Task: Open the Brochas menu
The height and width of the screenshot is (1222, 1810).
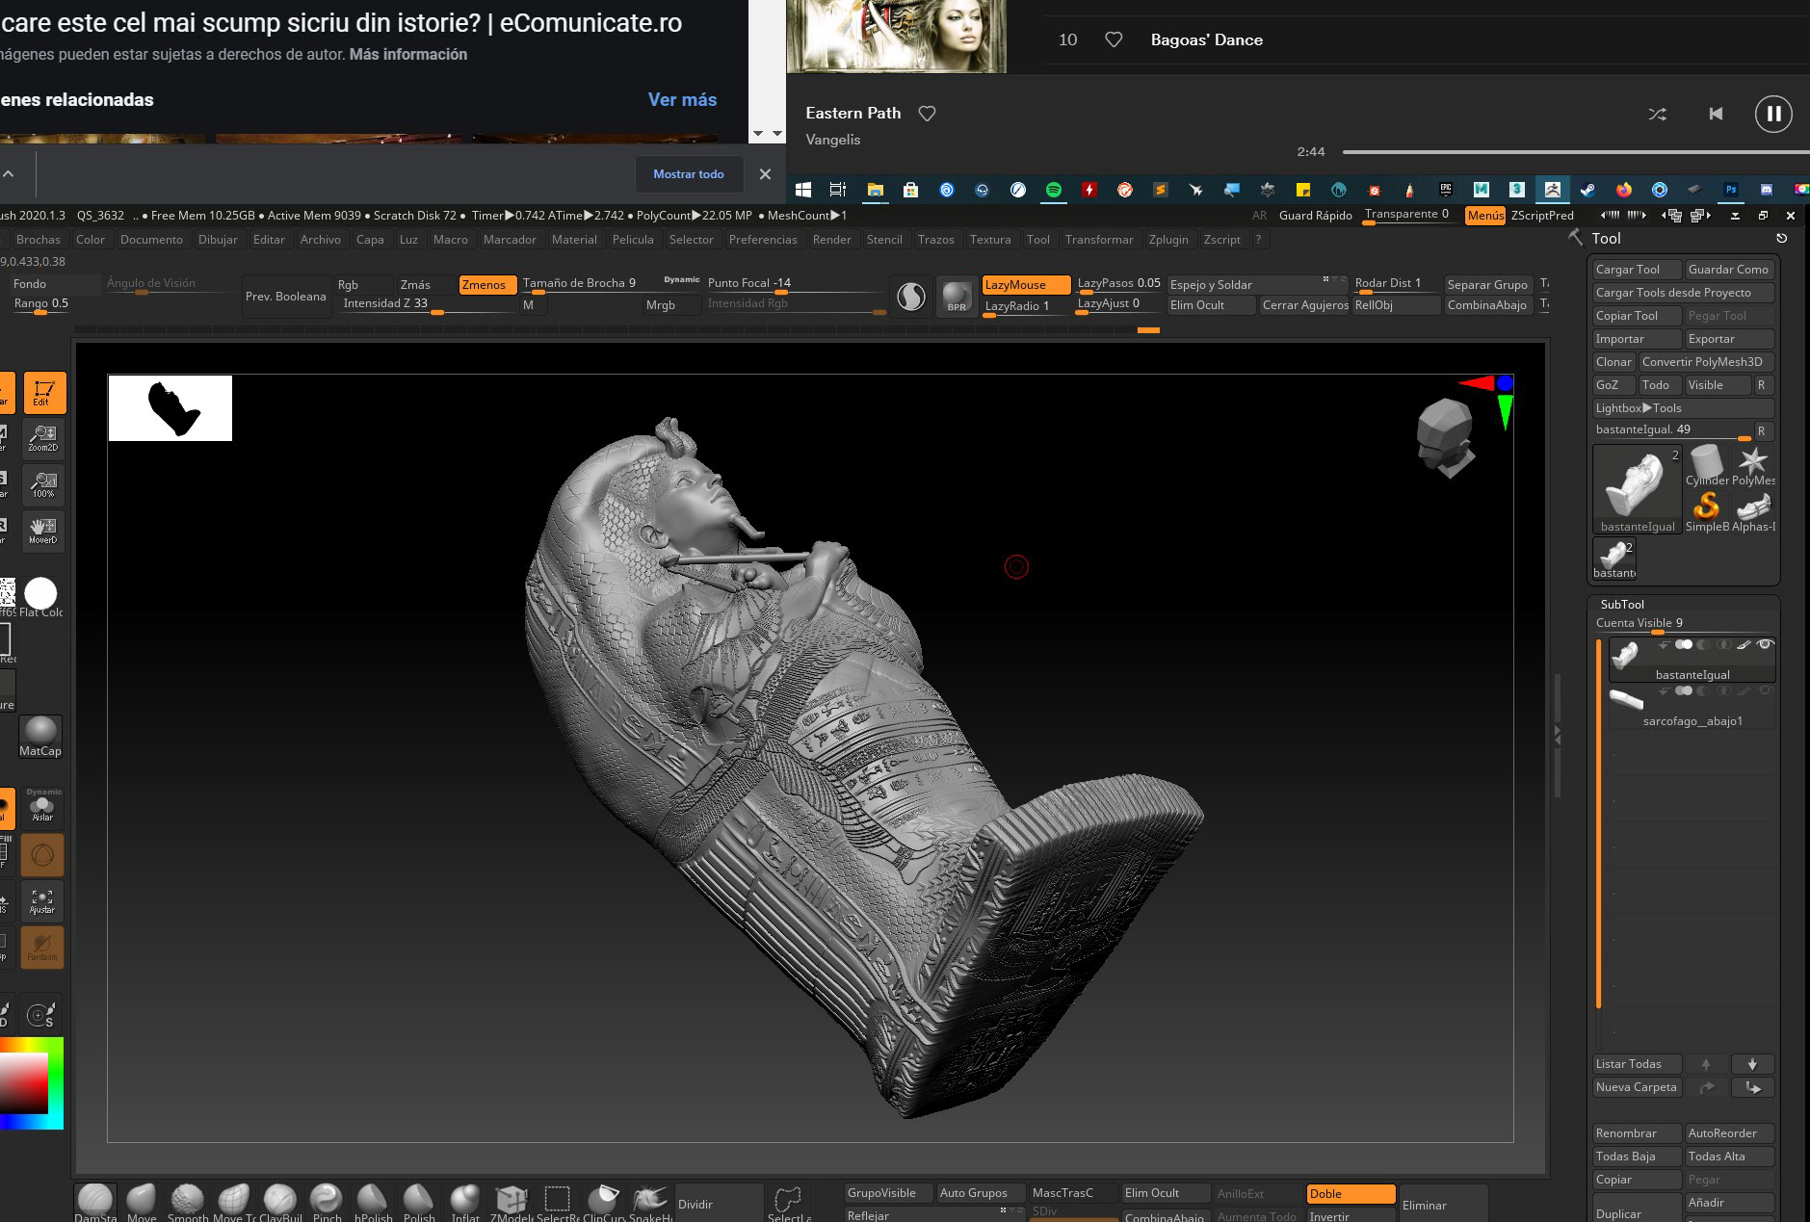Action: 39,240
